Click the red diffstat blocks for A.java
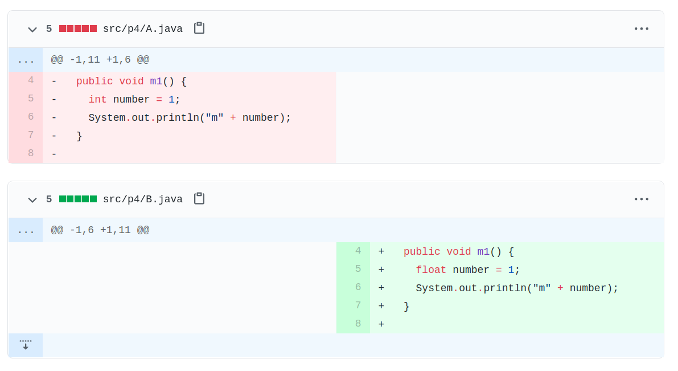The image size is (678, 371). [x=78, y=28]
